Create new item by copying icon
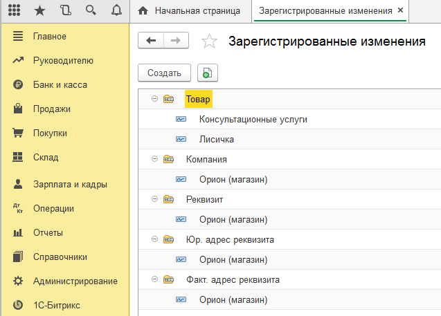The height and width of the screenshot is (316, 441). point(208,73)
